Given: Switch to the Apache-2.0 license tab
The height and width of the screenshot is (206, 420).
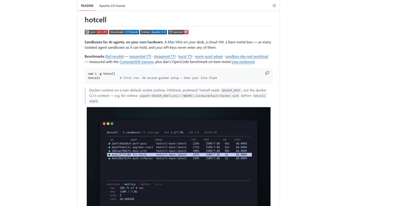Looking at the screenshot, I should [112, 5].
